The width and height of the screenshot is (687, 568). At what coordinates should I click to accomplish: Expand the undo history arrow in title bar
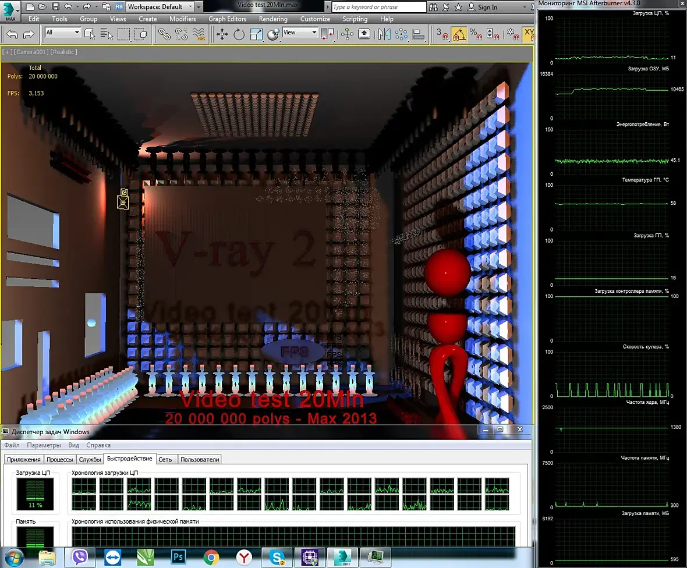77,6
